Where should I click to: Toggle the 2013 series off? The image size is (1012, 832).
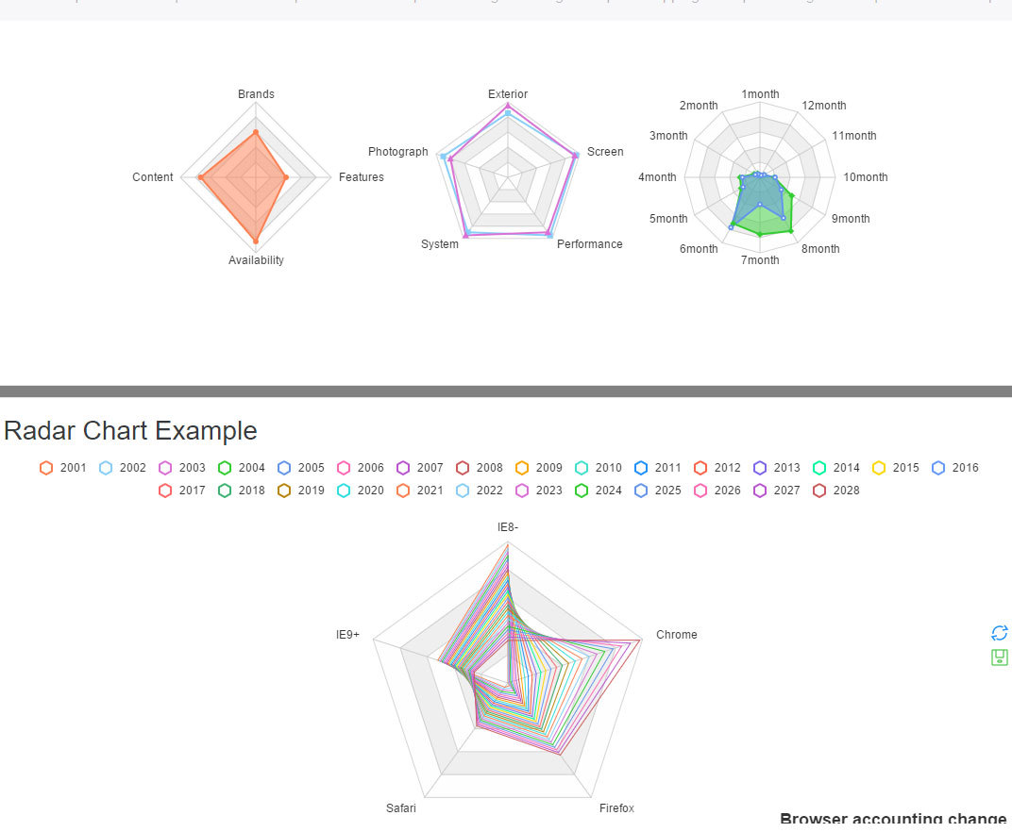[x=758, y=467]
